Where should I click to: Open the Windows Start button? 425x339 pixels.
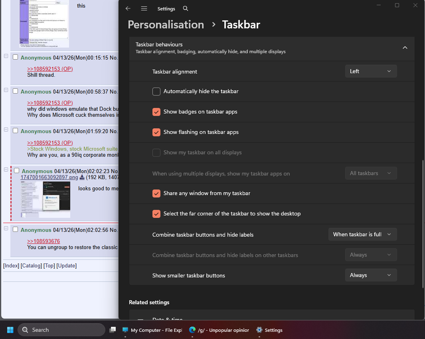[10, 330]
